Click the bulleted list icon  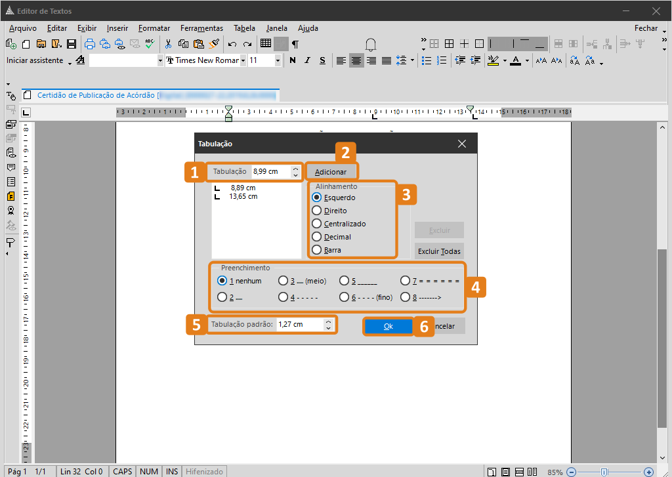pyautogui.click(x=427, y=60)
